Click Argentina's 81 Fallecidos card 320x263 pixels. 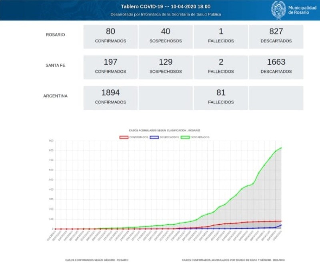221,98
